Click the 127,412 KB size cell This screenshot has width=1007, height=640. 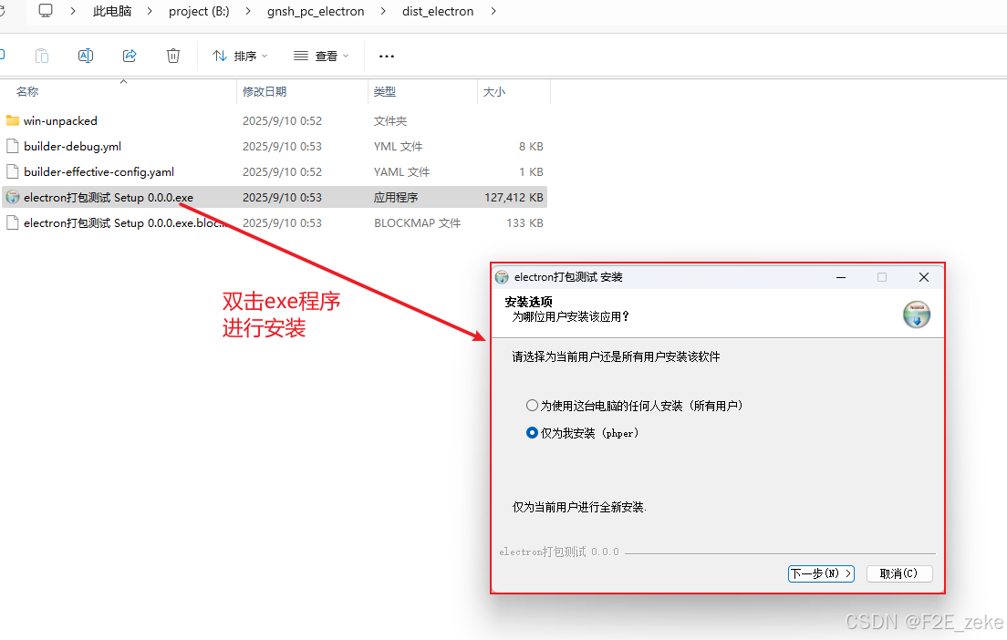(x=514, y=197)
